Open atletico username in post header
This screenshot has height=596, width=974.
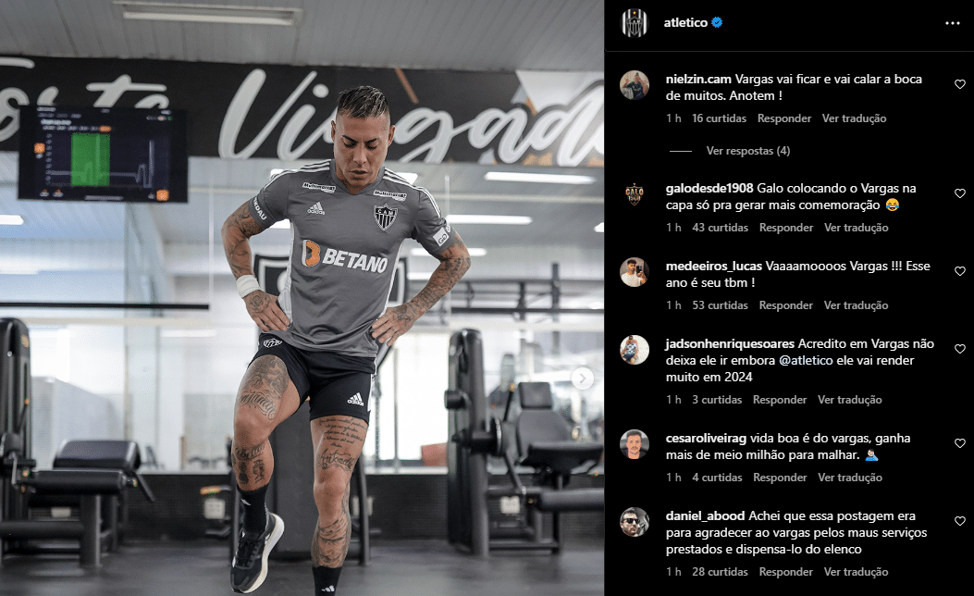pyautogui.click(x=685, y=22)
